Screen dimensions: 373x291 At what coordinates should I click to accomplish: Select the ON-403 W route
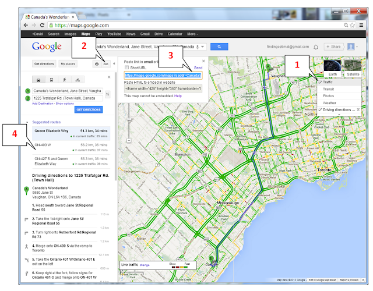click(71, 147)
